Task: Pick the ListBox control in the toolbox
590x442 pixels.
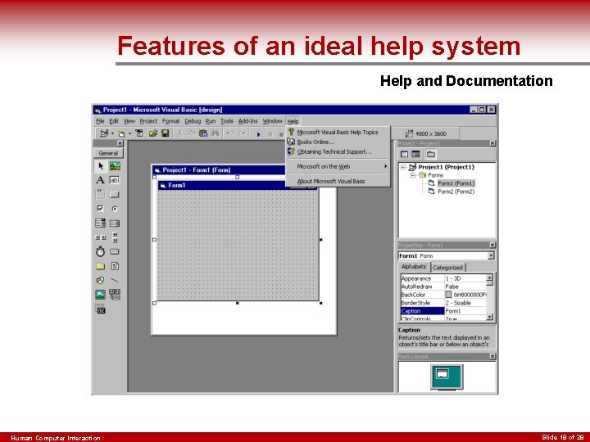Action: pyautogui.click(x=115, y=223)
